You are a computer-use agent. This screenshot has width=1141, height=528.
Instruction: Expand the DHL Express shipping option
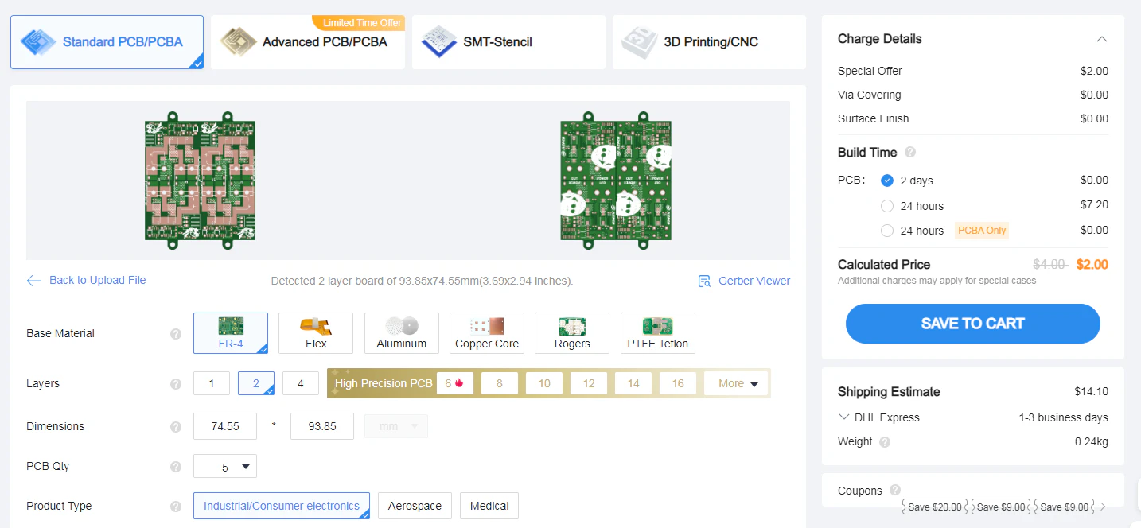pyautogui.click(x=844, y=417)
